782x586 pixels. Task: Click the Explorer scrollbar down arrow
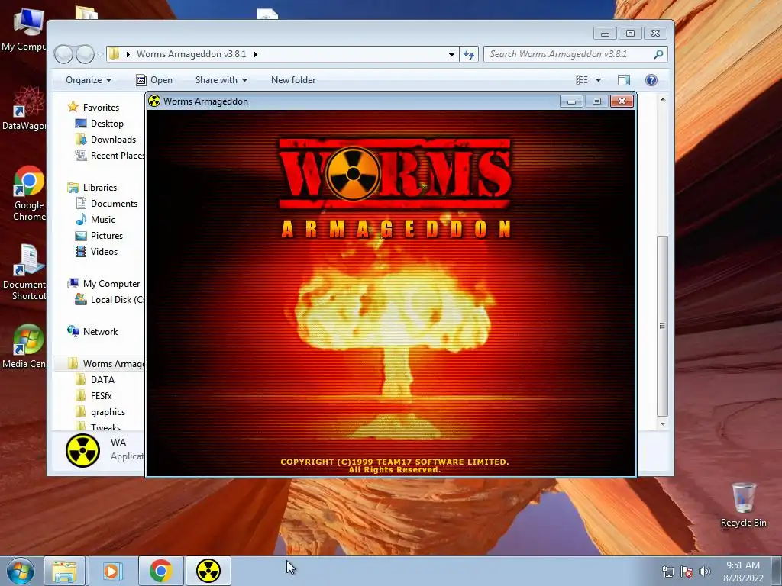coord(662,423)
